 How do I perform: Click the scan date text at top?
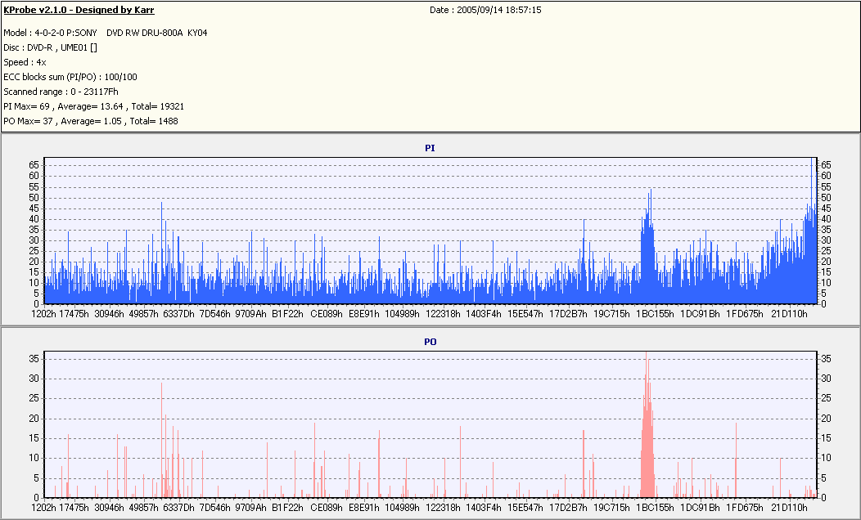(x=485, y=10)
